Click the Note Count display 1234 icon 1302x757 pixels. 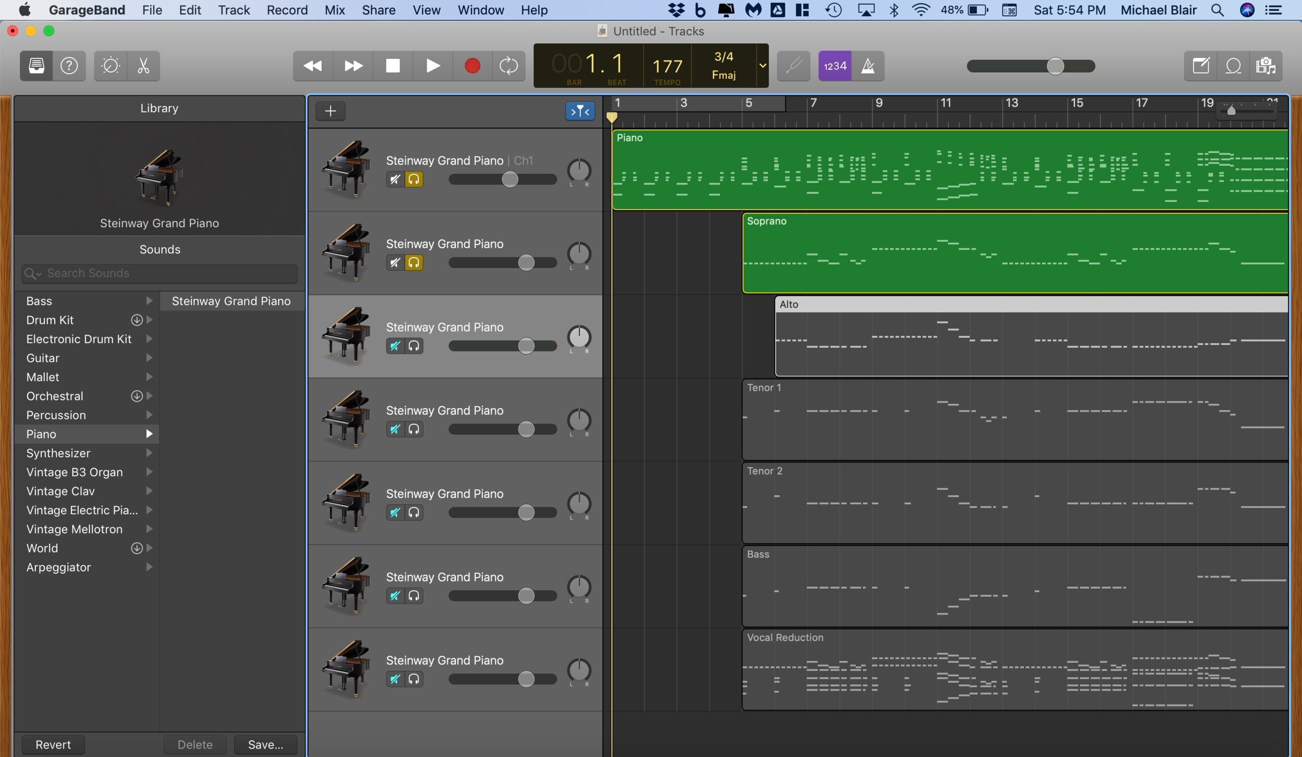(x=832, y=65)
